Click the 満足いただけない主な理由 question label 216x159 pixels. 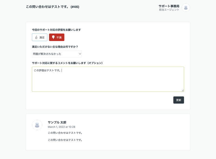pos(55,47)
